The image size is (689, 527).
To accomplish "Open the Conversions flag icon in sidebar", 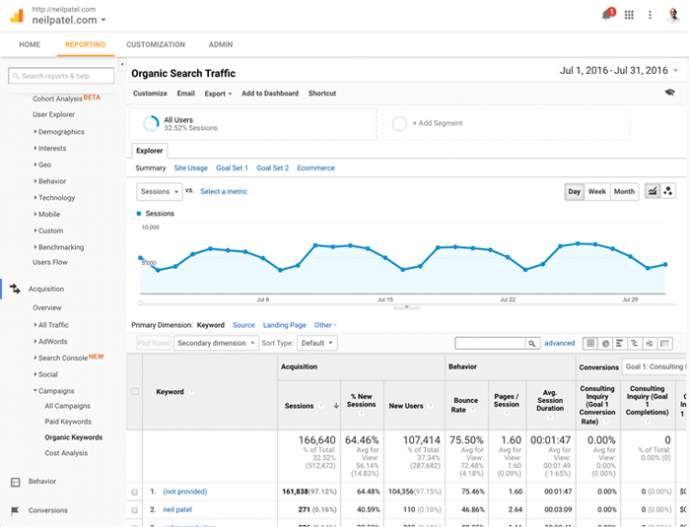I will click(15, 510).
